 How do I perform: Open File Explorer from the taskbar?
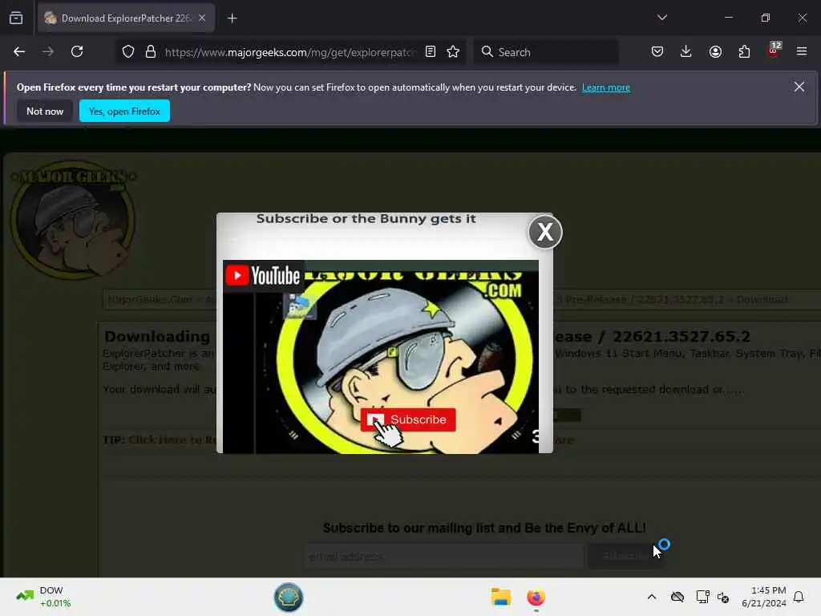(500, 597)
